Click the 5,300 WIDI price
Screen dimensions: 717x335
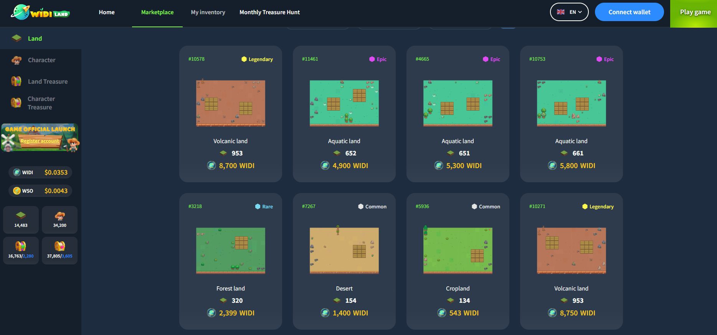(x=464, y=166)
